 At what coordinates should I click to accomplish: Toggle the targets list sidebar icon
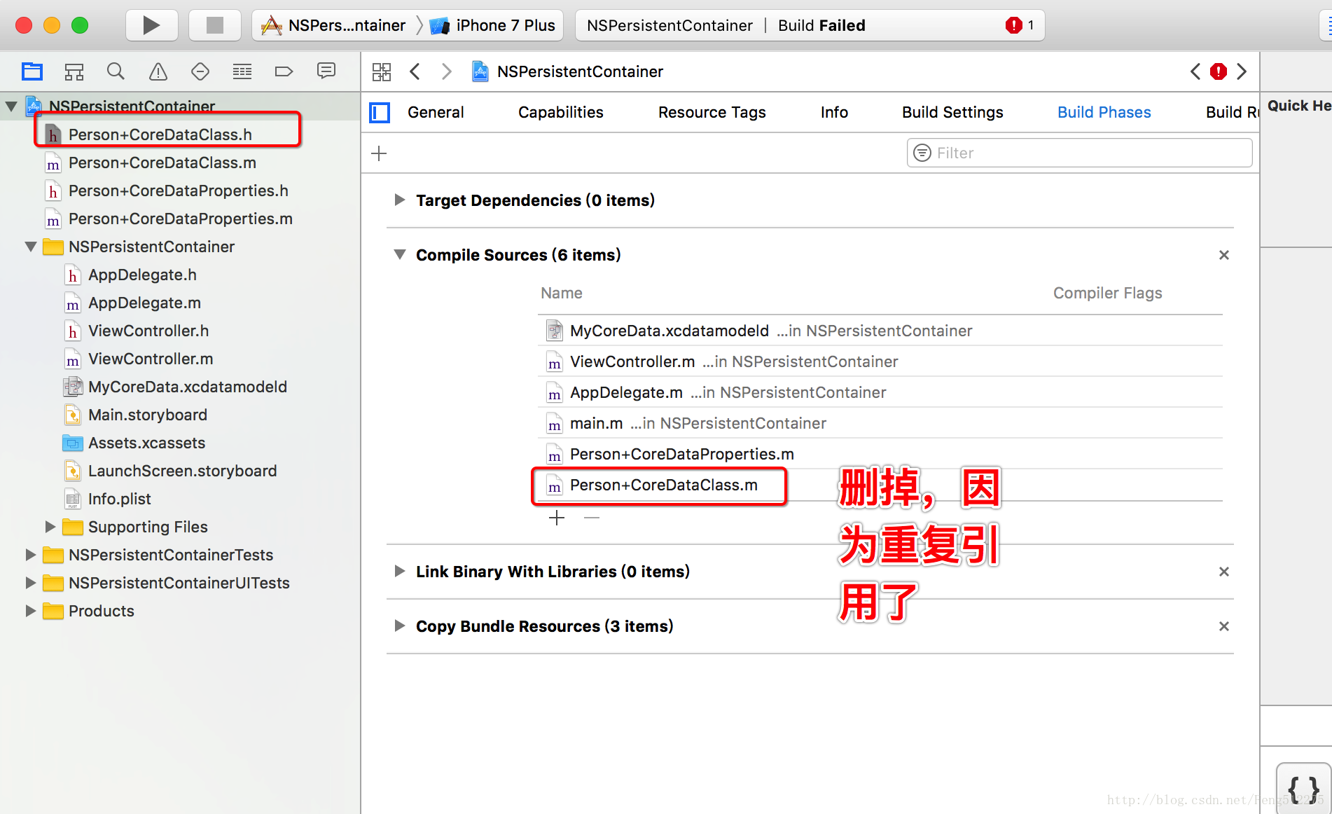pos(380,113)
